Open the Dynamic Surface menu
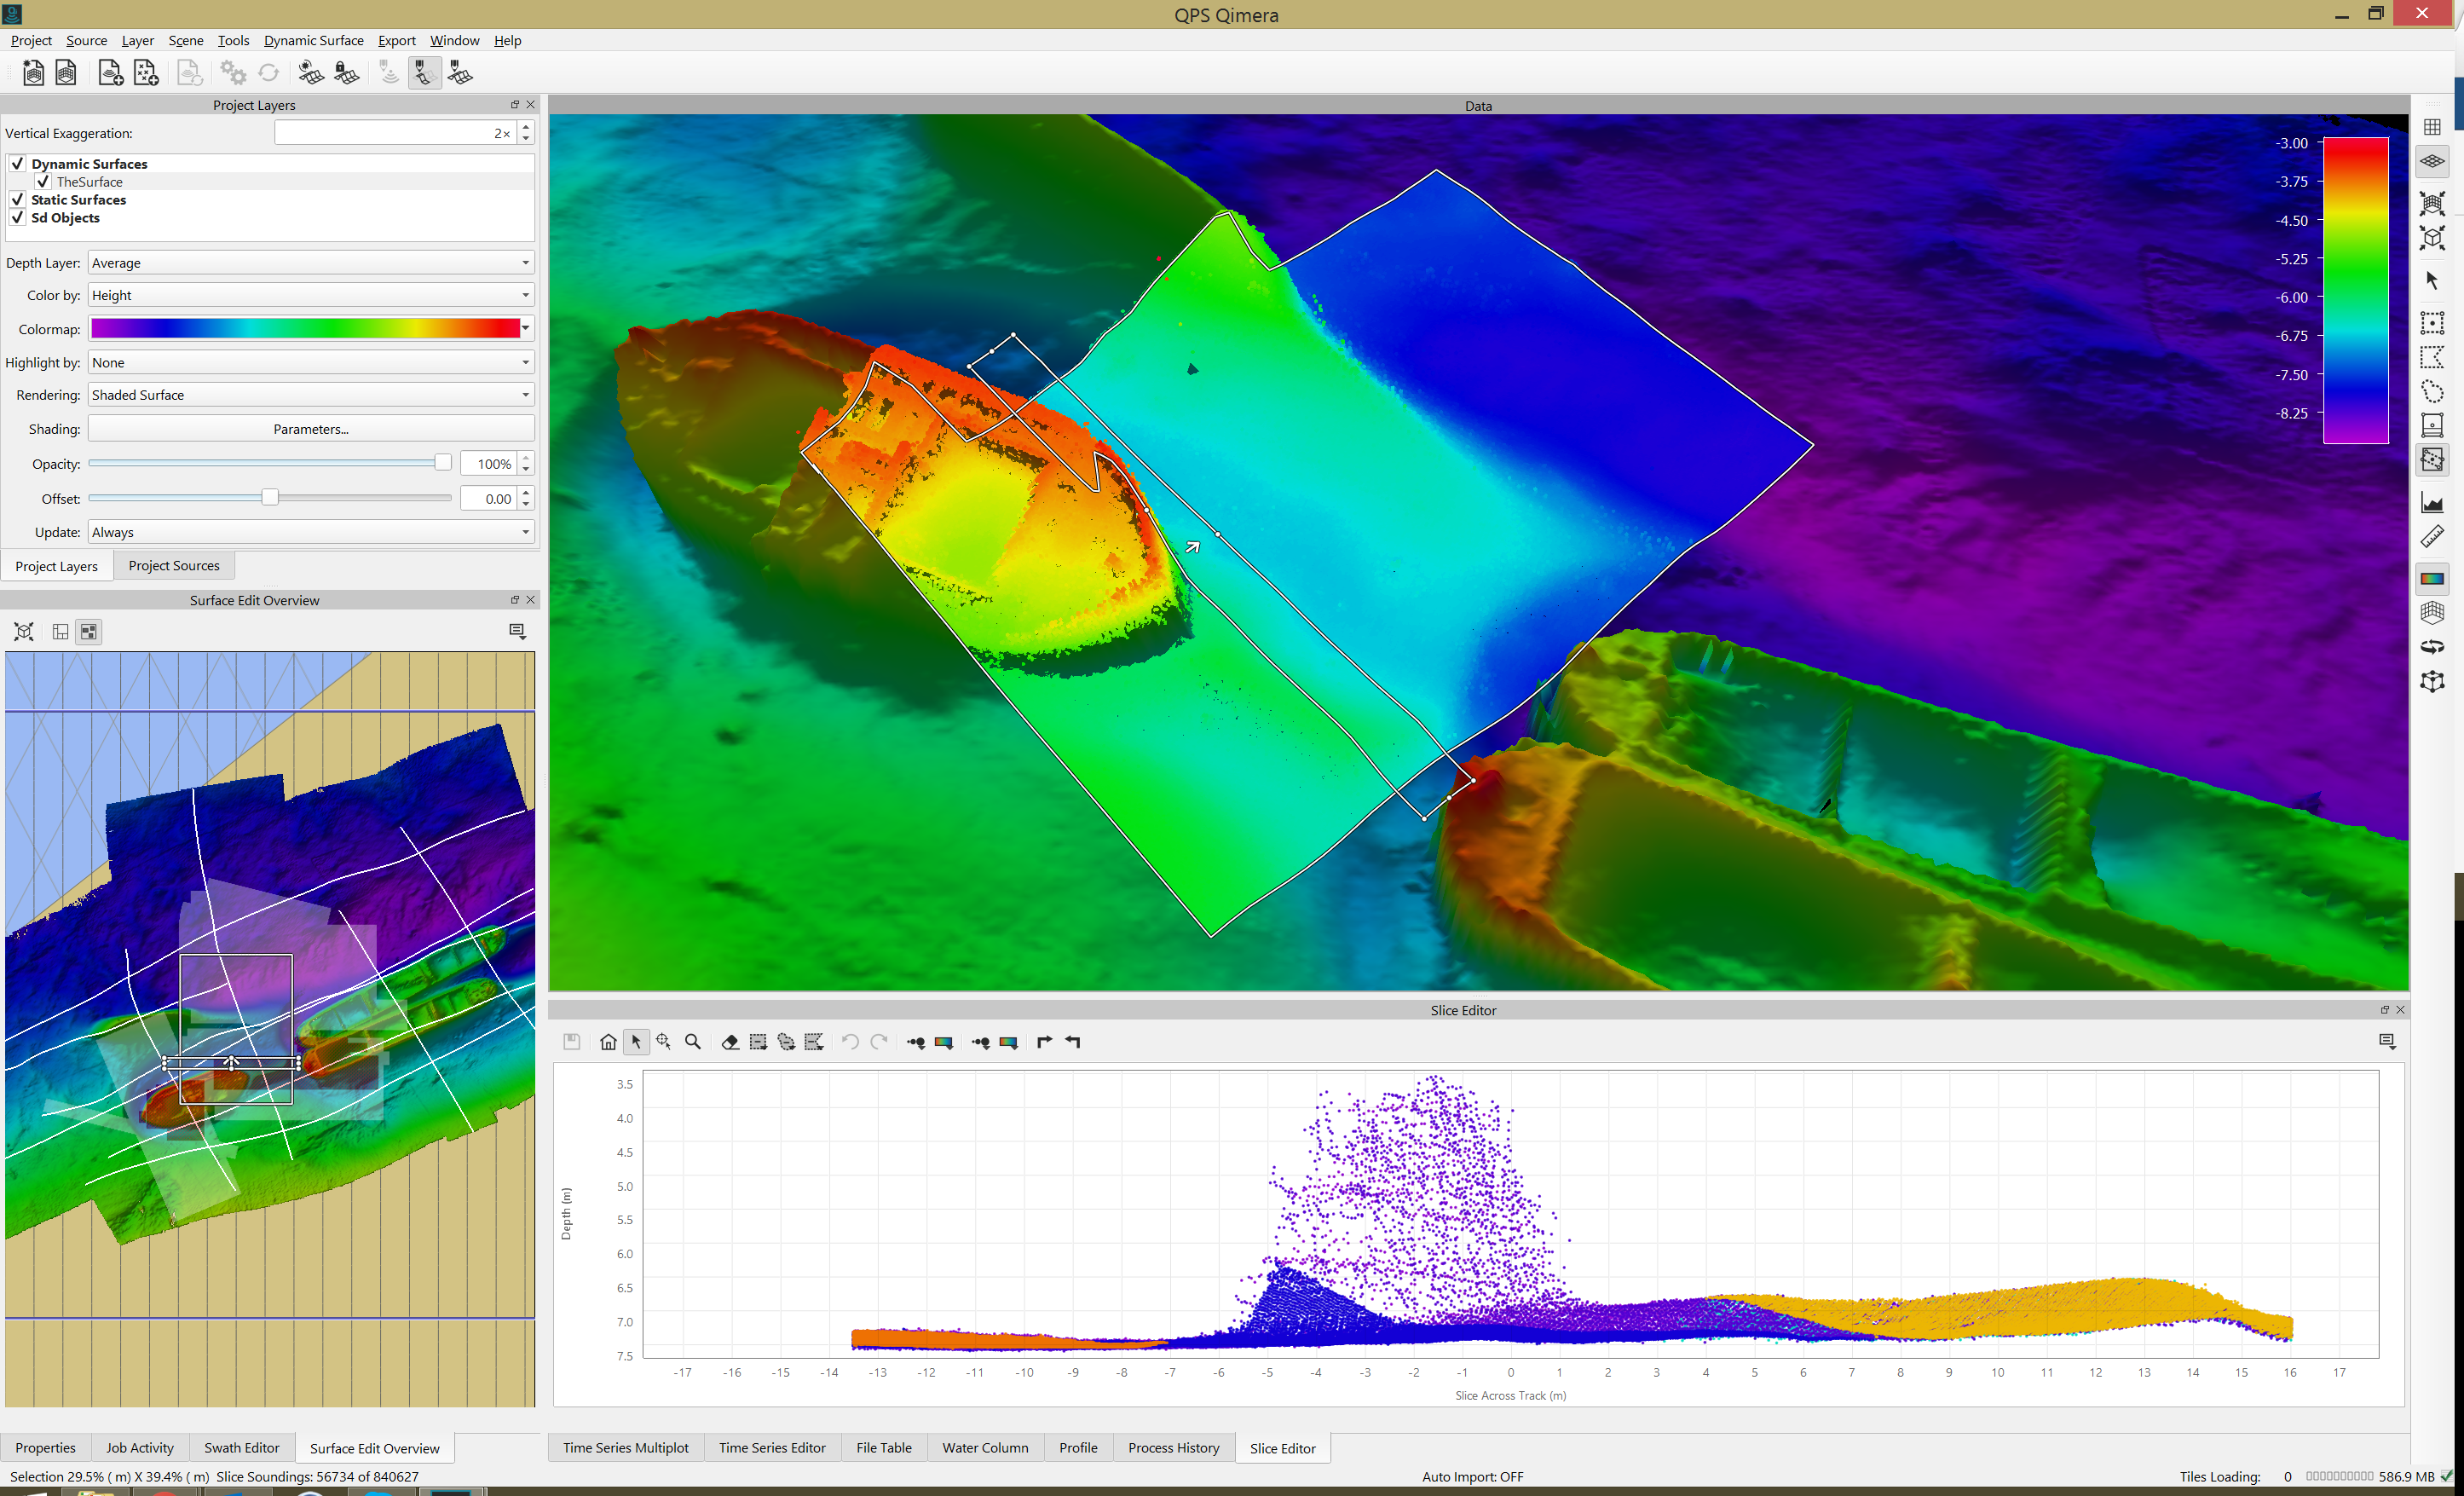 tap(313, 40)
